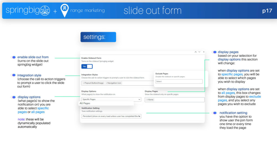Click the springbig leaf logo
The height and width of the screenshot is (156, 277).
pos(45,11)
